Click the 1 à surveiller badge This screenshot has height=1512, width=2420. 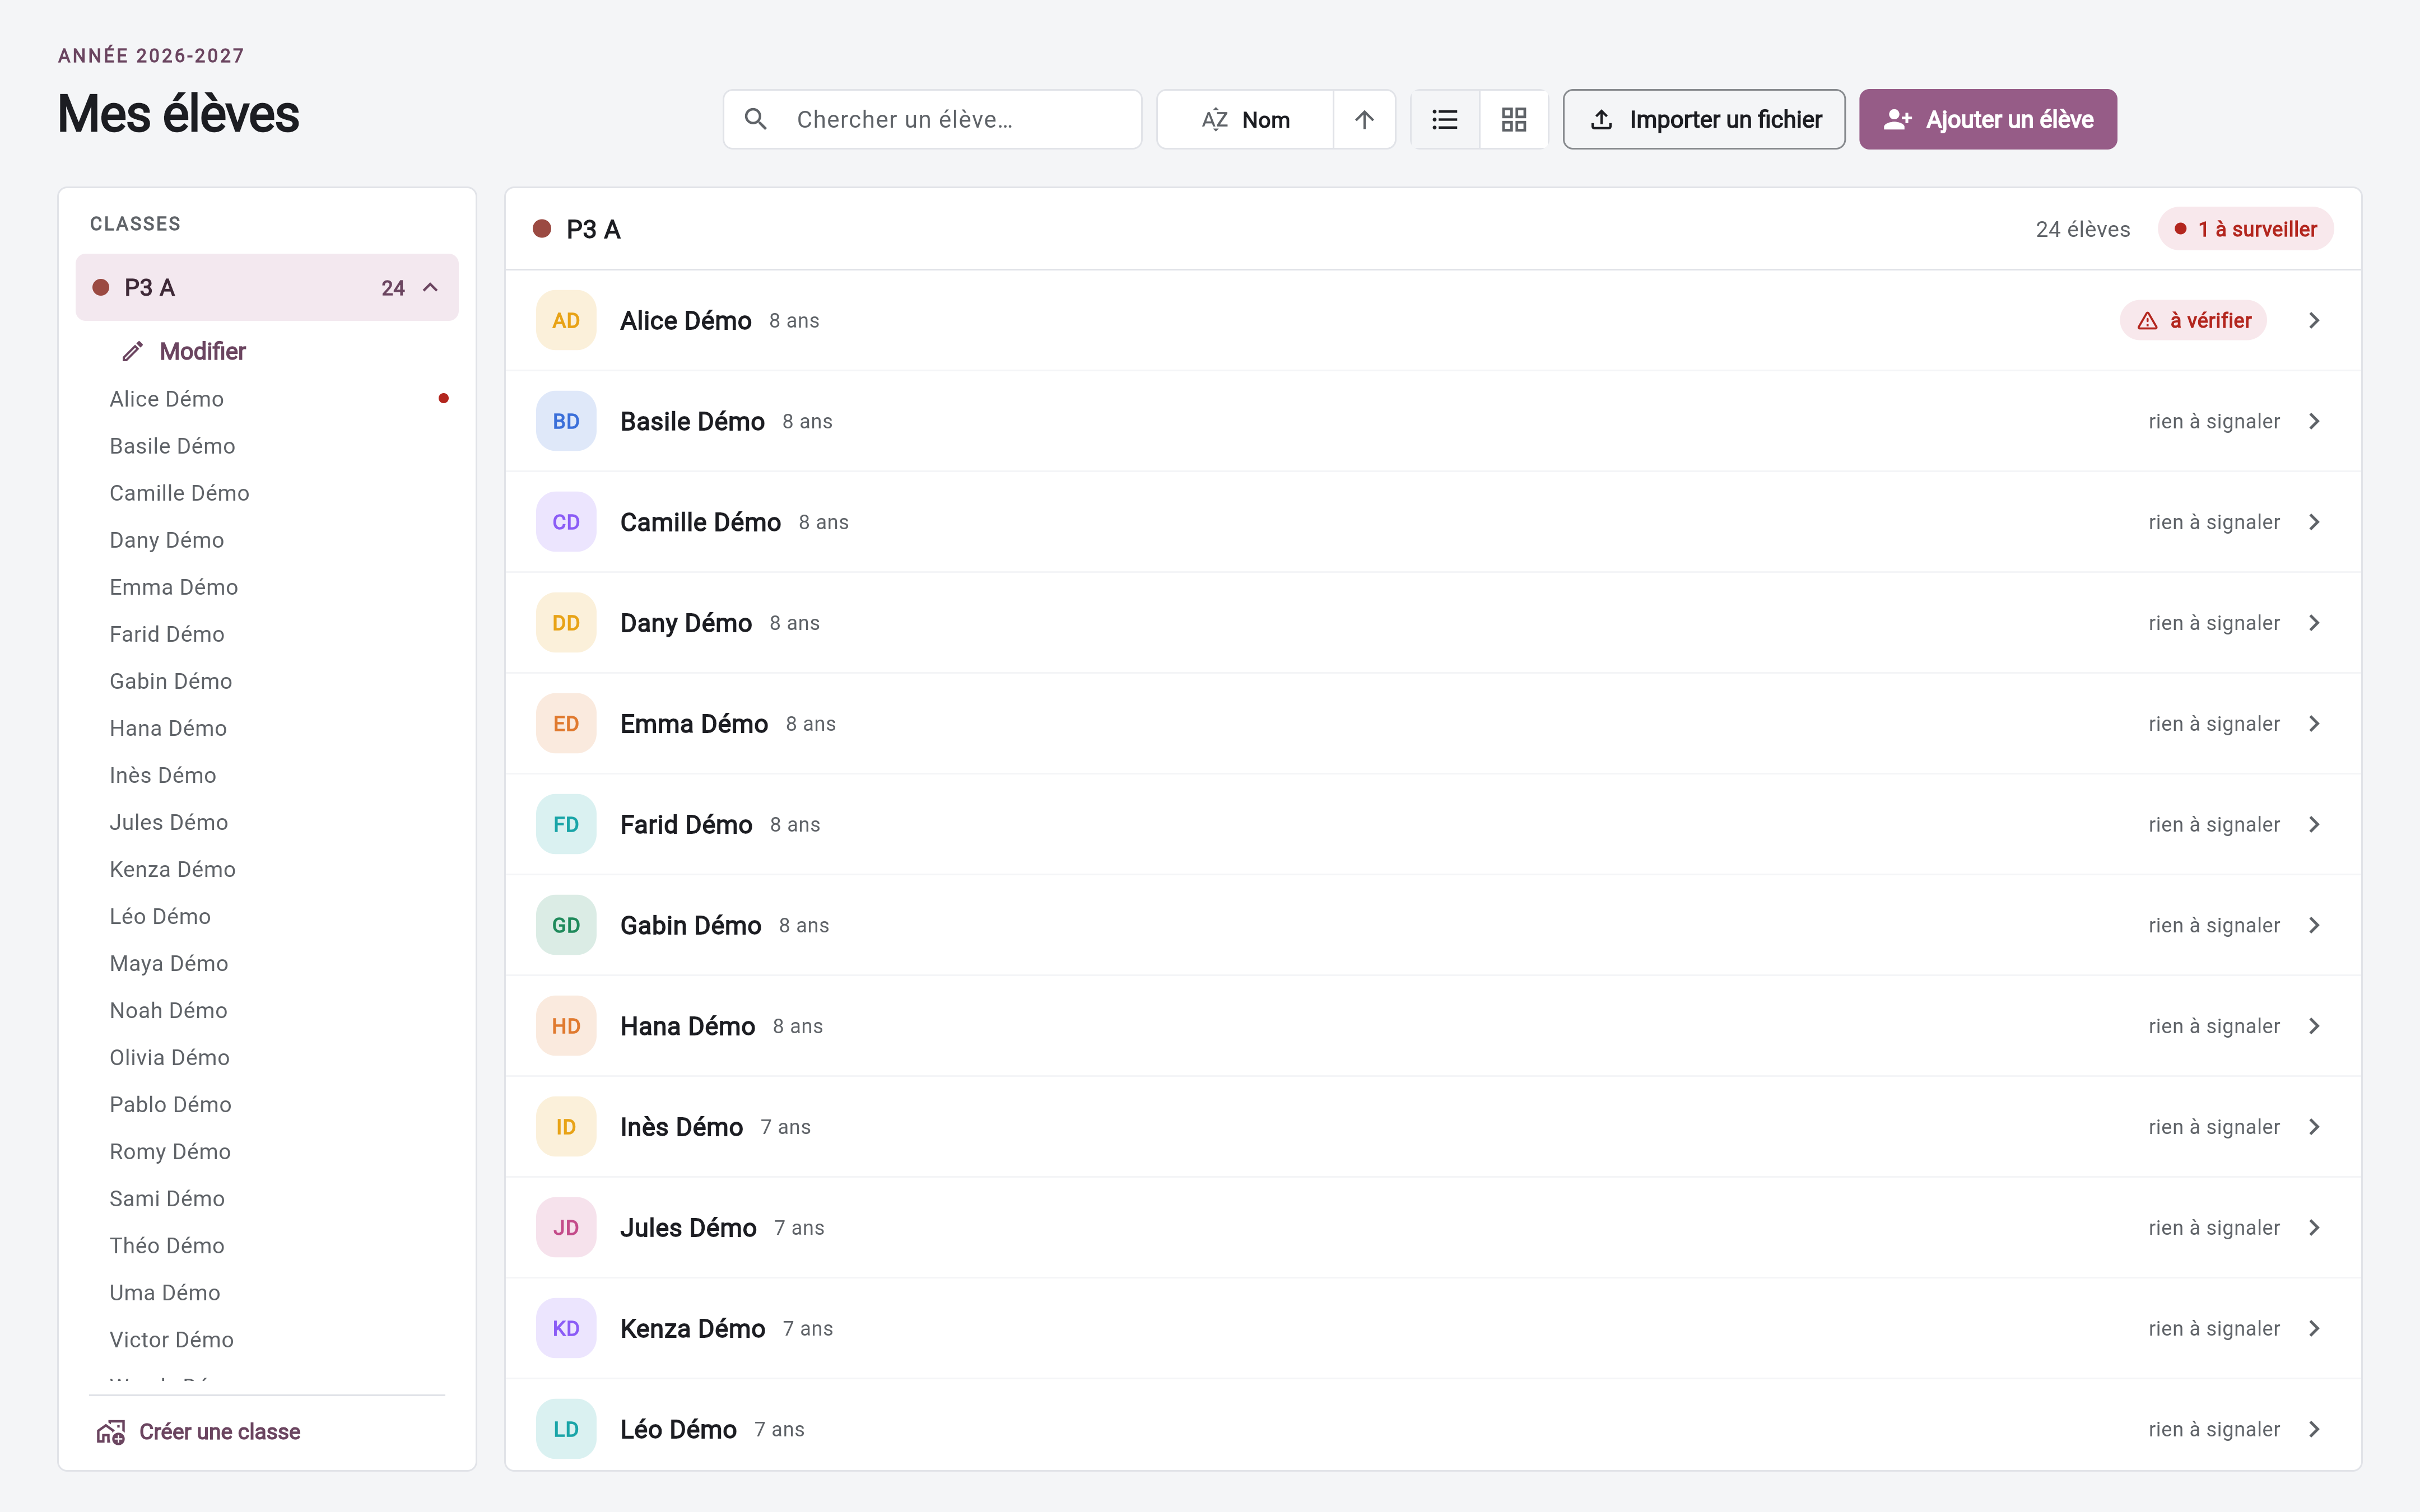point(2245,230)
